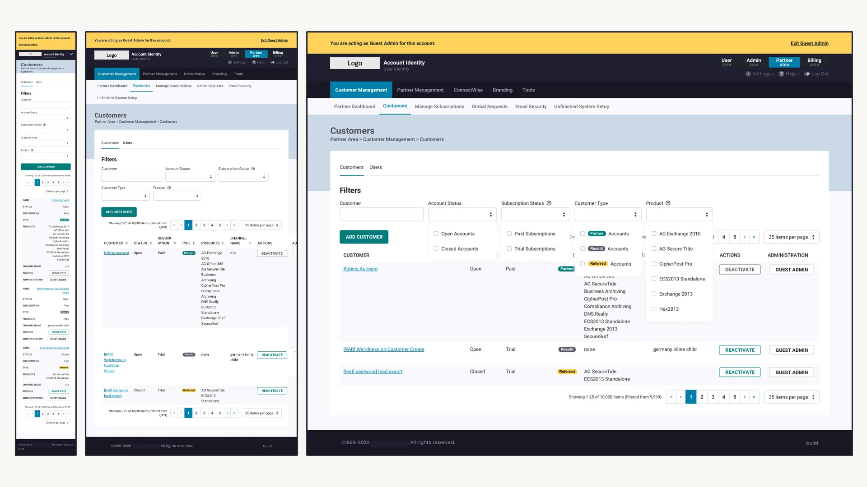Check the Hex2013 product checkbox
Image resolution: width=867 pixels, height=487 pixels.
tap(654, 309)
